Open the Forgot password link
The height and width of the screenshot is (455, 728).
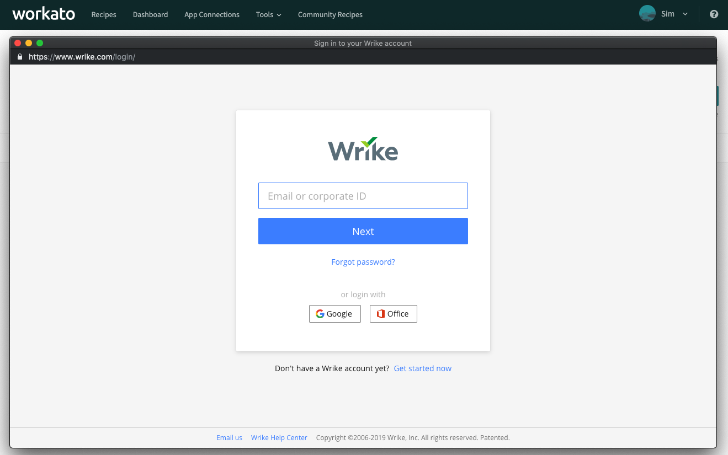[363, 261]
